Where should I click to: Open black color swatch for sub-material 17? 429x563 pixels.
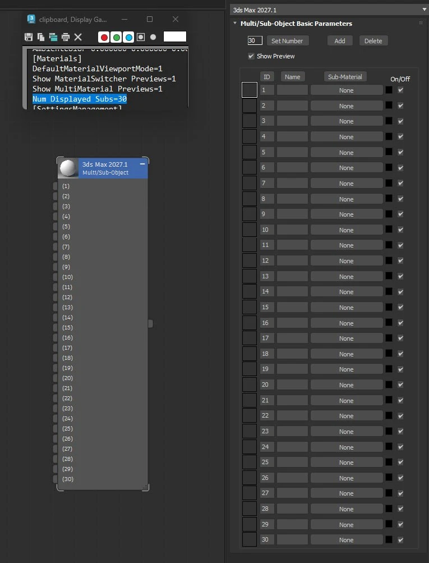click(389, 338)
